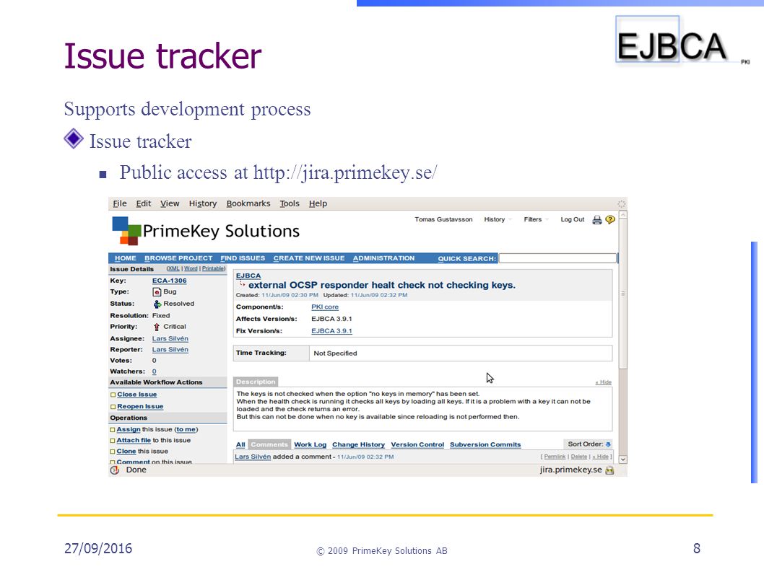Click the page scrollbar down arrow
Image resolution: width=764 pixels, height=572 pixels.
[622, 459]
